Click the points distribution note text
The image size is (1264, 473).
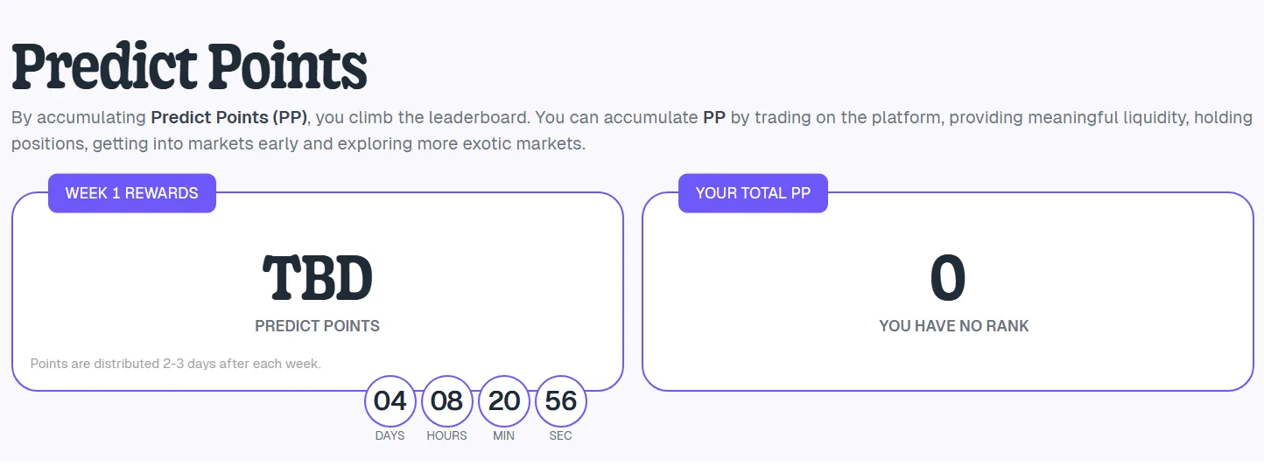pos(175,363)
